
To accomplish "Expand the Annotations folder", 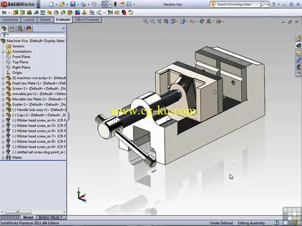I will (3, 52).
